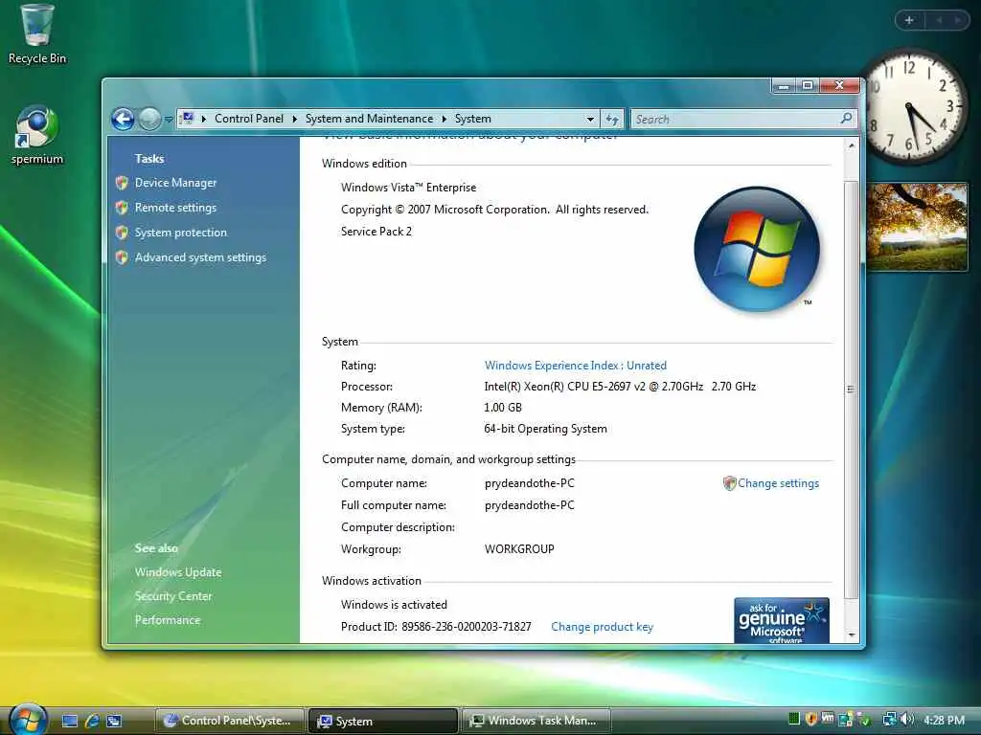
Task: Select Control Panel in the breadcrumb
Action: coord(248,119)
